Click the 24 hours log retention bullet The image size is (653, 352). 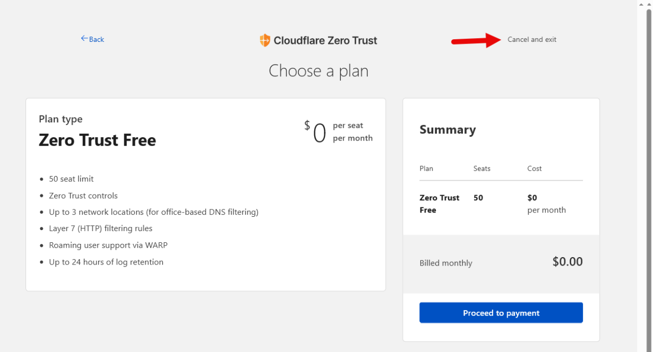point(106,262)
